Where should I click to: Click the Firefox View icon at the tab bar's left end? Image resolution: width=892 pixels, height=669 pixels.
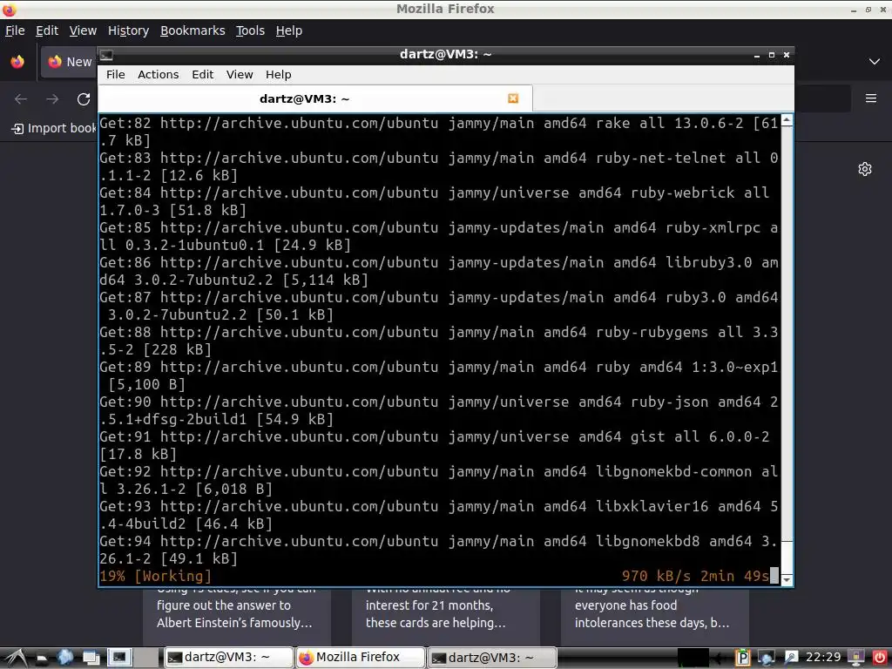pos(17,62)
